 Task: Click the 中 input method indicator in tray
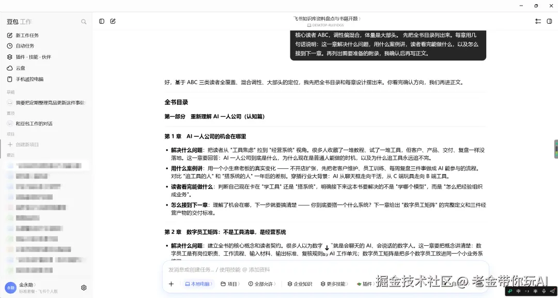519,291
